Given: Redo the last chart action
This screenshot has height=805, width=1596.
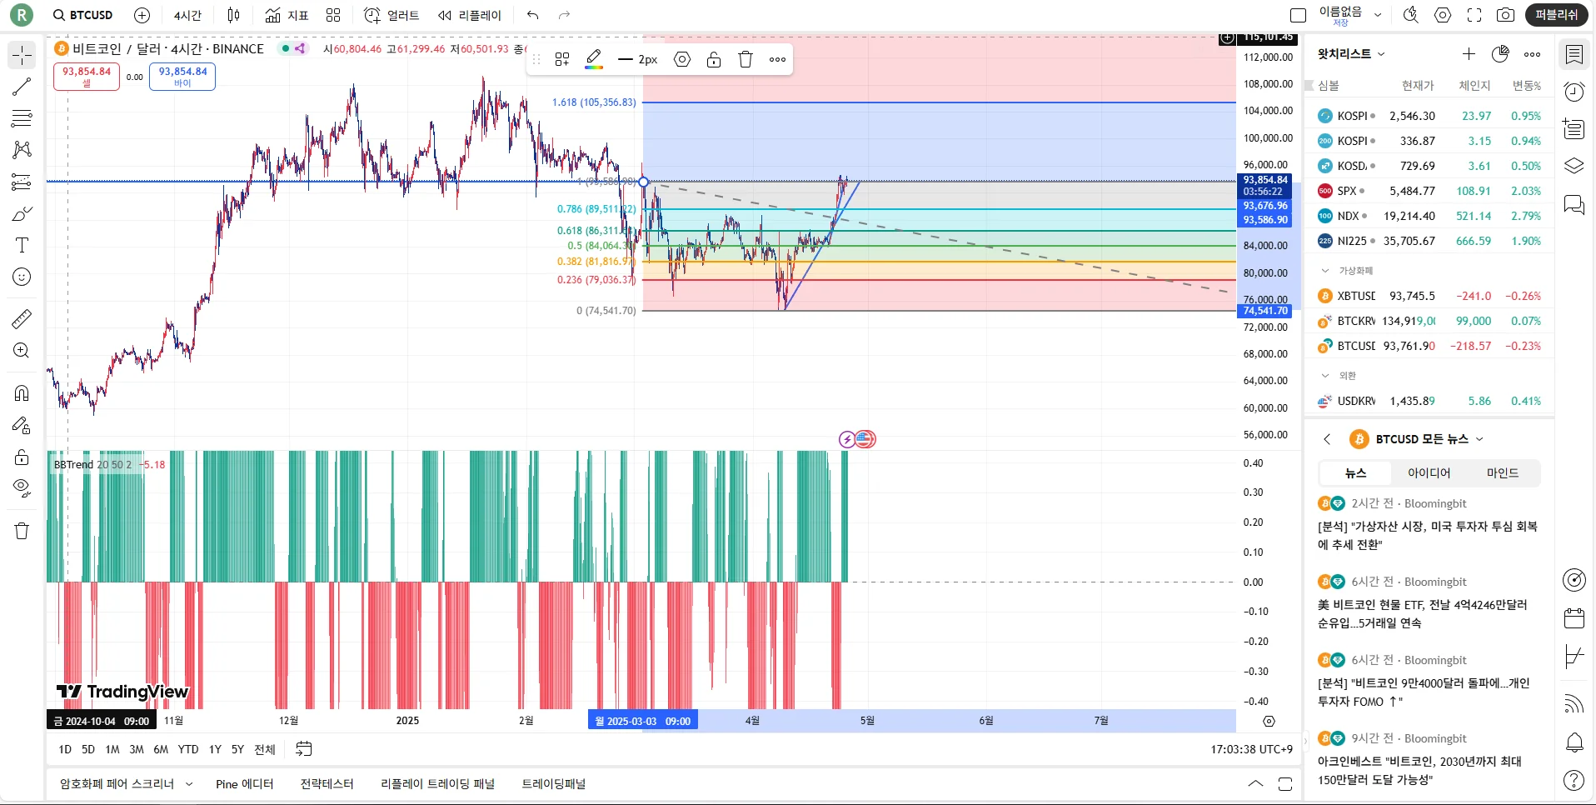Looking at the screenshot, I should (564, 15).
